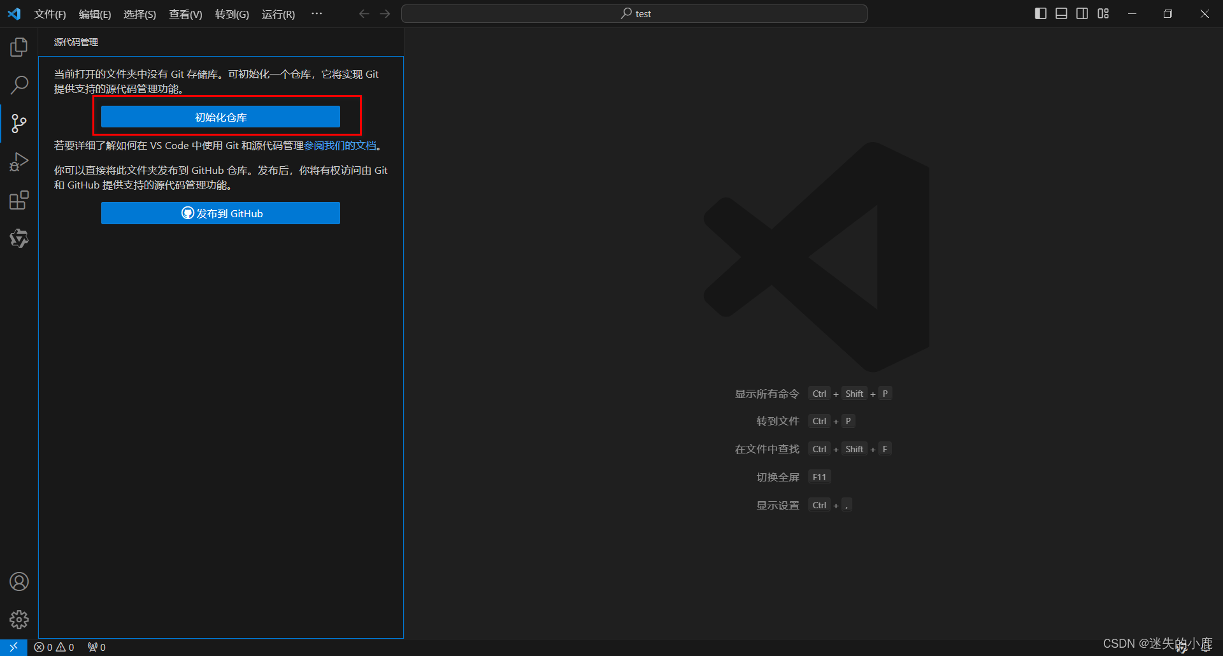Click the 发布到 GitHub button
This screenshot has height=656, width=1223.
(220, 213)
